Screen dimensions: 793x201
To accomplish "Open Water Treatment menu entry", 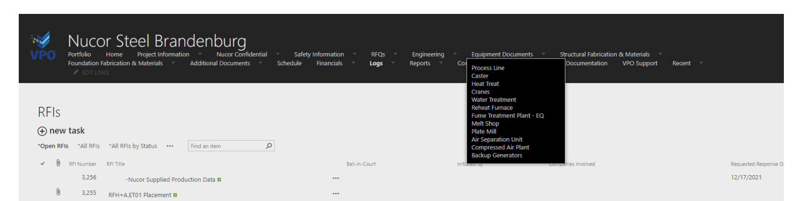I will coord(494,100).
